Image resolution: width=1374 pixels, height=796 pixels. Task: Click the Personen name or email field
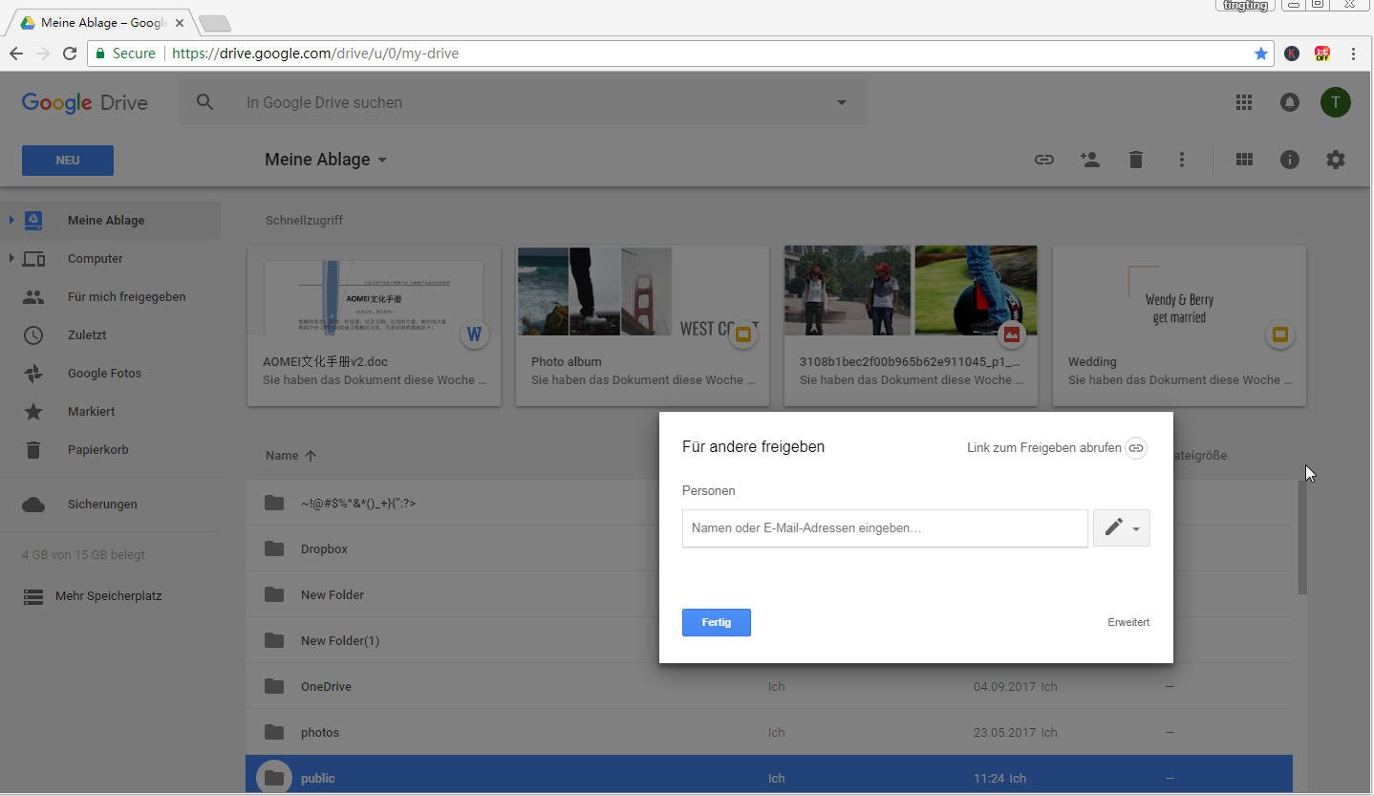[885, 528]
